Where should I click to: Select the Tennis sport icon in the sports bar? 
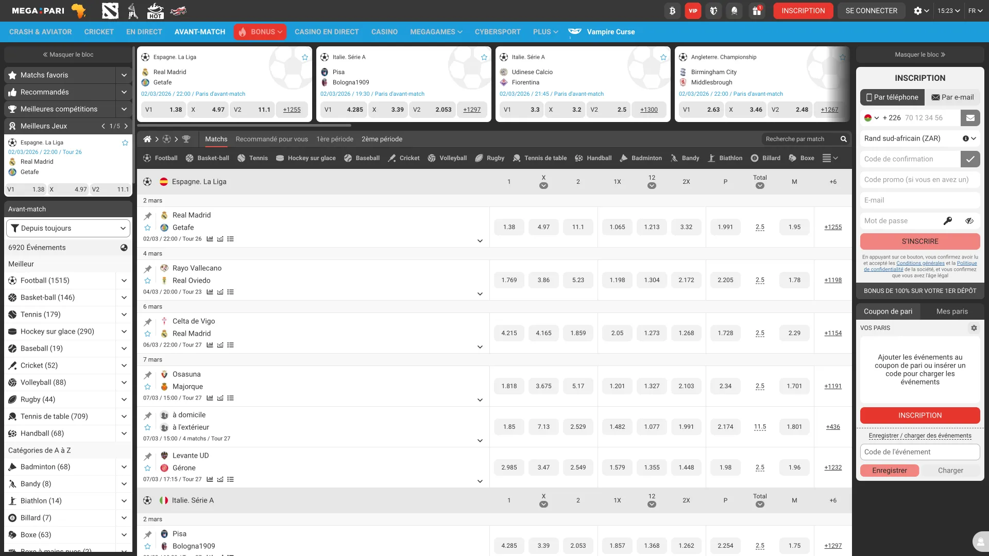(241, 158)
